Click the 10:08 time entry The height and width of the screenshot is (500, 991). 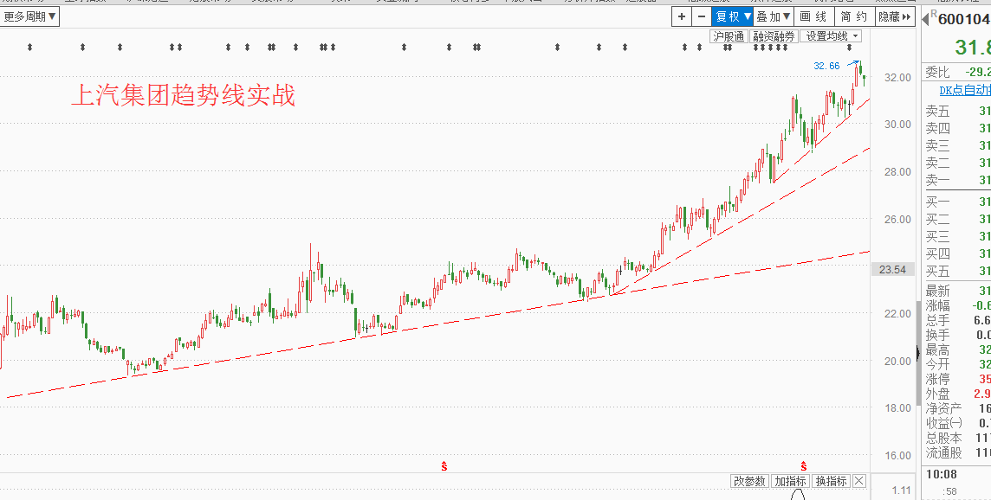pyautogui.click(x=942, y=475)
